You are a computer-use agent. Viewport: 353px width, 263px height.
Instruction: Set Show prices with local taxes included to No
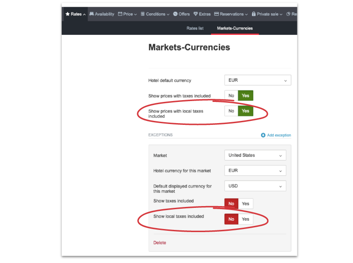click(231, 111)
